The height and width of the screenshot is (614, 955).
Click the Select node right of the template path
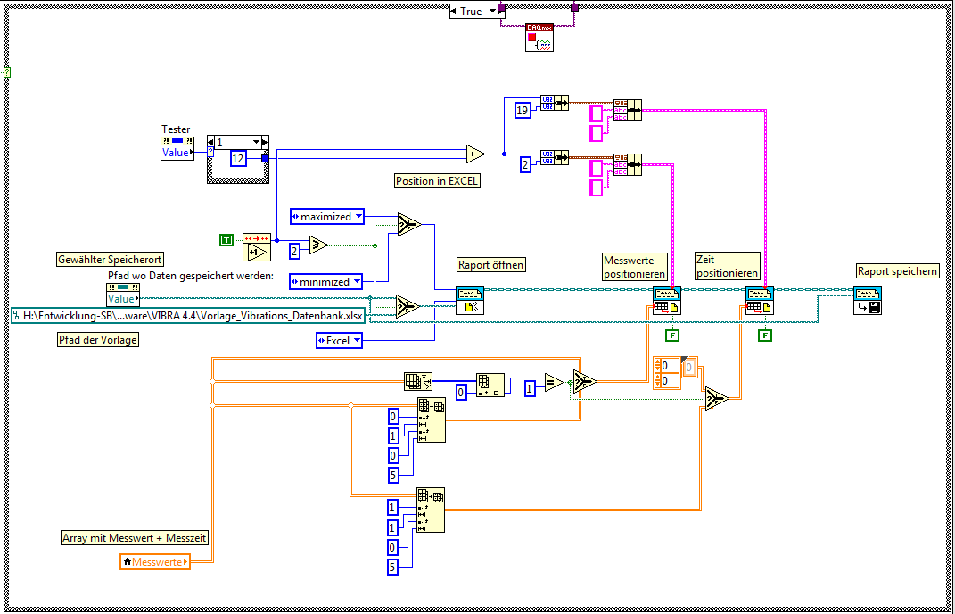(408, 306)
